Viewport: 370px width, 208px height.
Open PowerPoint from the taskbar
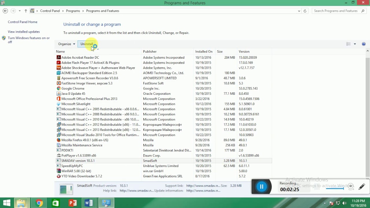[x=72, y=203]
